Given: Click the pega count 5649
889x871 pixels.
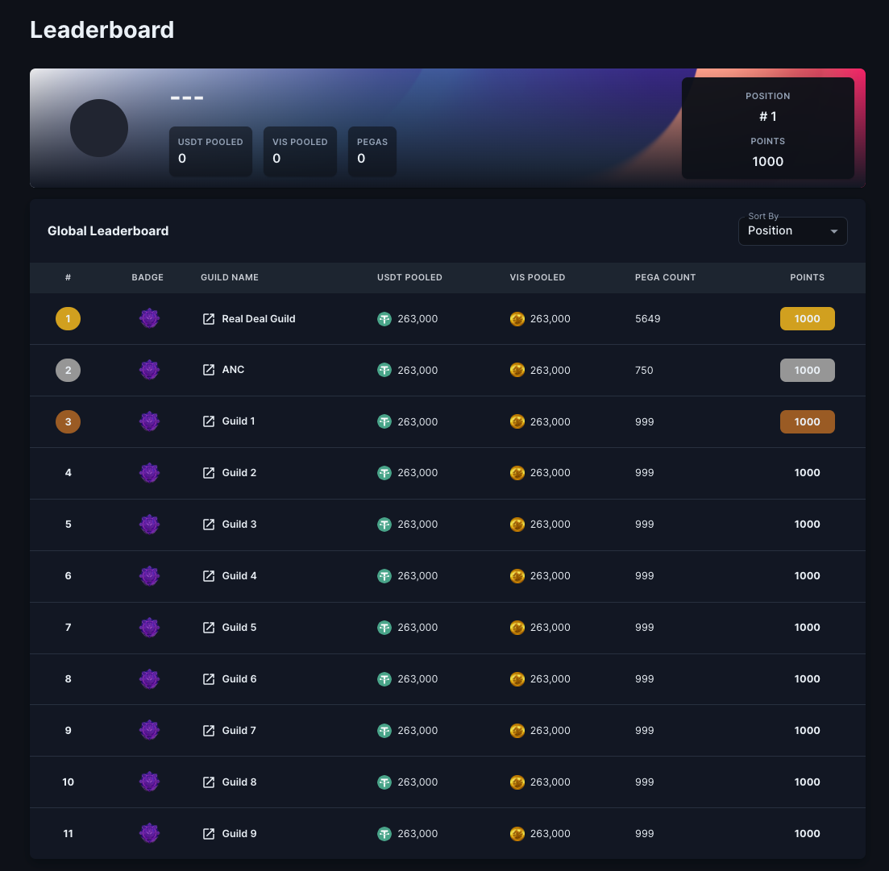Looking at the screenshot, I should 647,319.
